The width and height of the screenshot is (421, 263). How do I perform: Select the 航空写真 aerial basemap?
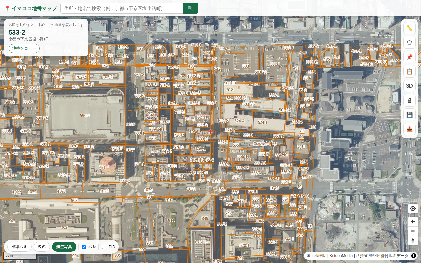coord(64,247)
